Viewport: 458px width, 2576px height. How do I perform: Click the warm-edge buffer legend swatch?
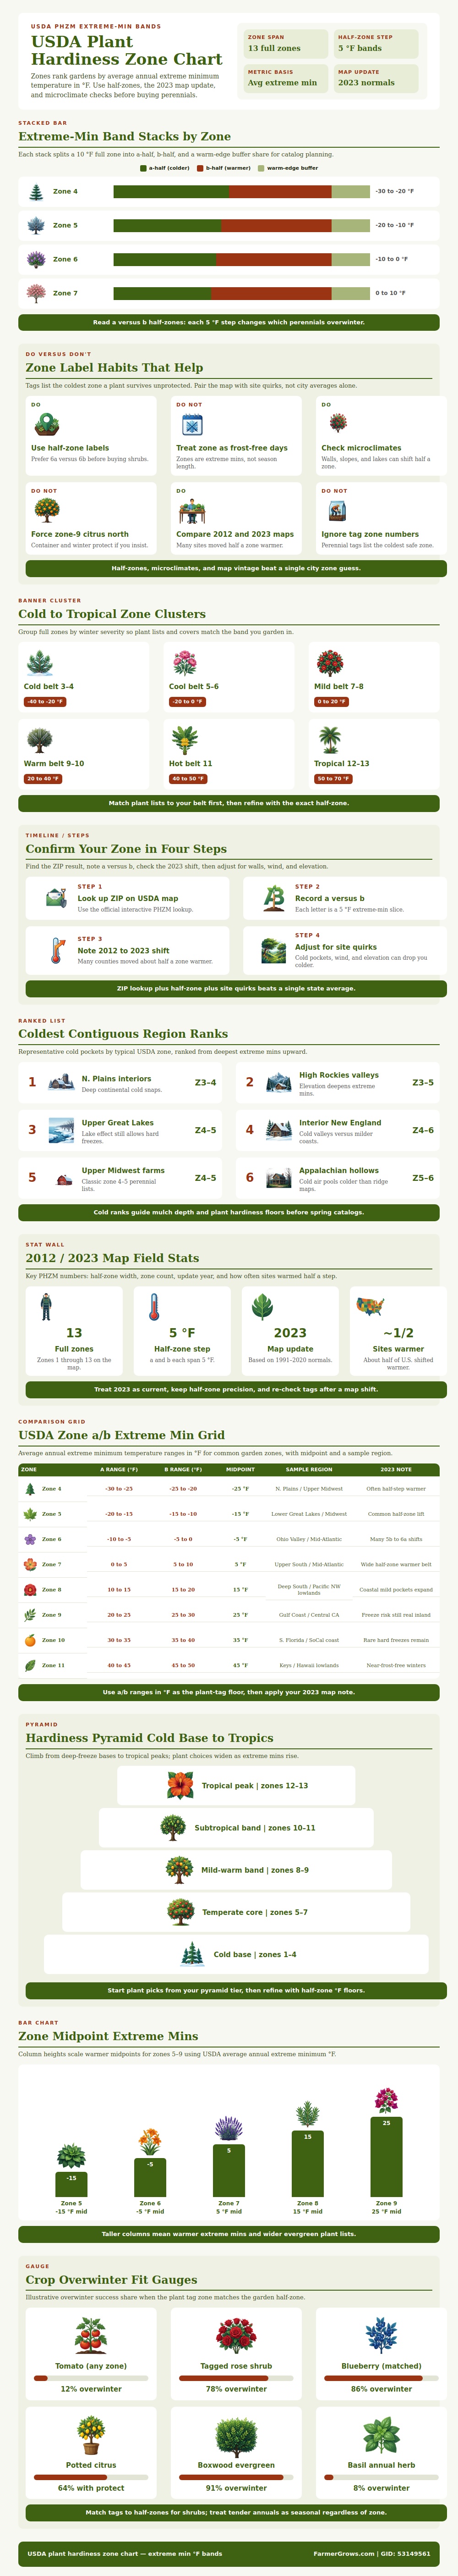tap(262, 168)
